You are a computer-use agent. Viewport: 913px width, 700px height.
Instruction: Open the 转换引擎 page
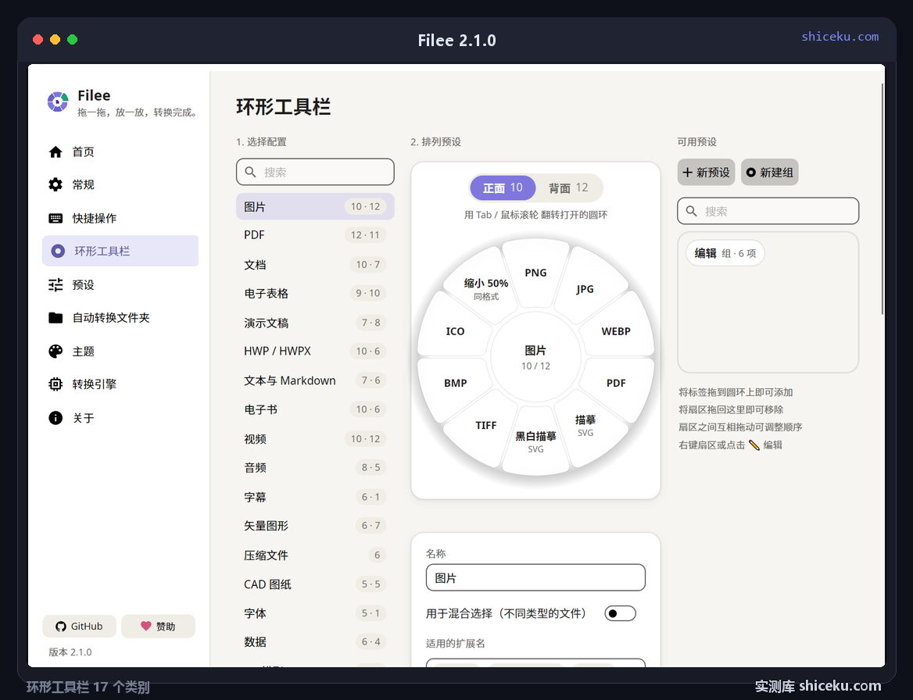coord(120,384)
